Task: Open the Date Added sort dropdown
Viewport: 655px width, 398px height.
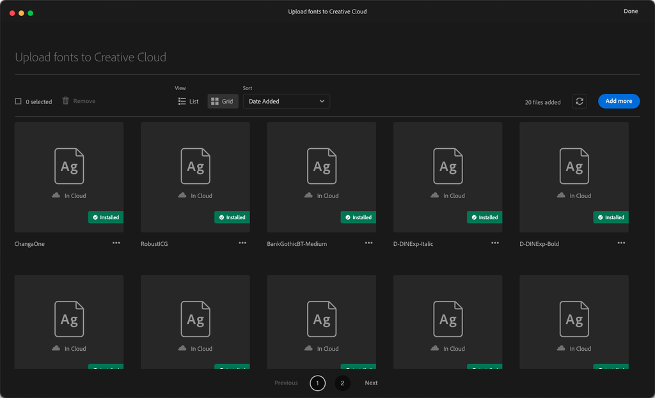Action: pyautogui.click(x=286, y=101)
